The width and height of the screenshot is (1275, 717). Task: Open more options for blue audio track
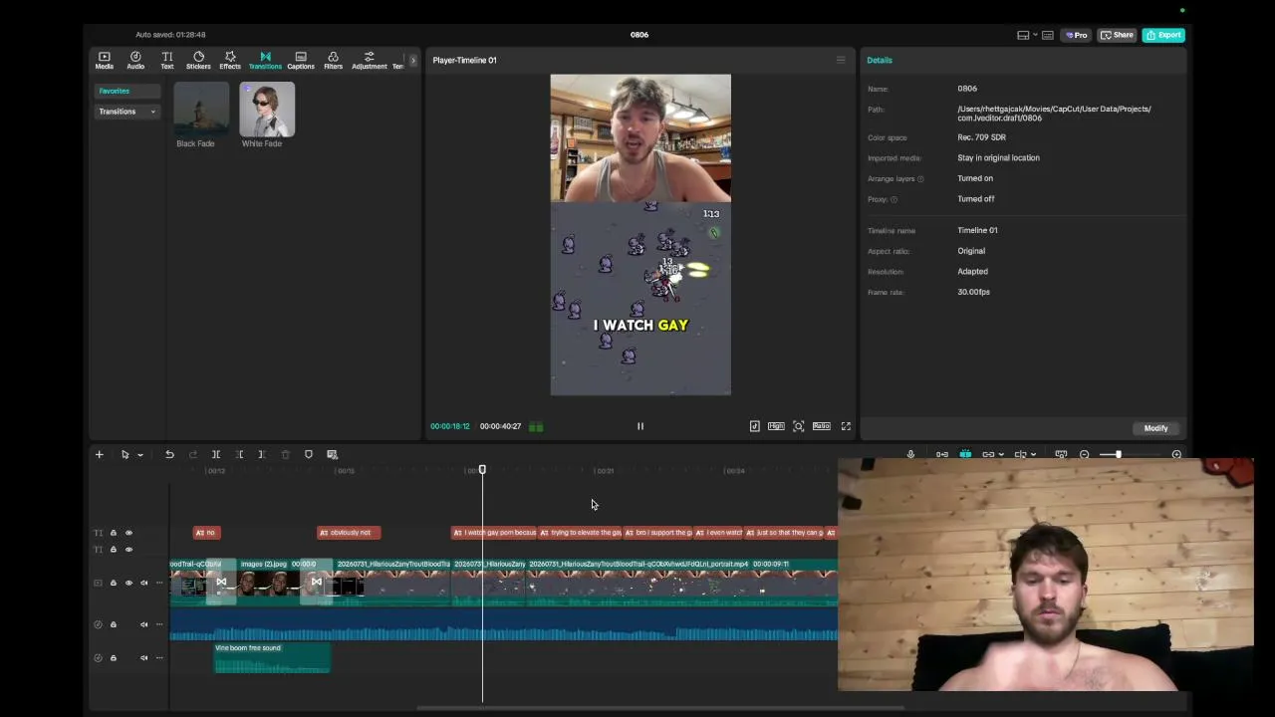tap(158, 624)
